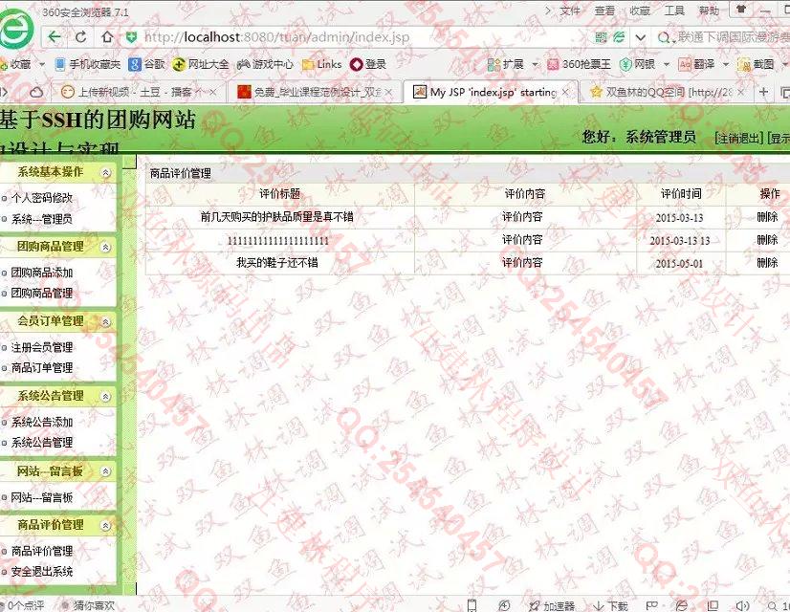Open 系统--管理员 link
This screenshot has height=612, width=790.
tap(42, 219)
